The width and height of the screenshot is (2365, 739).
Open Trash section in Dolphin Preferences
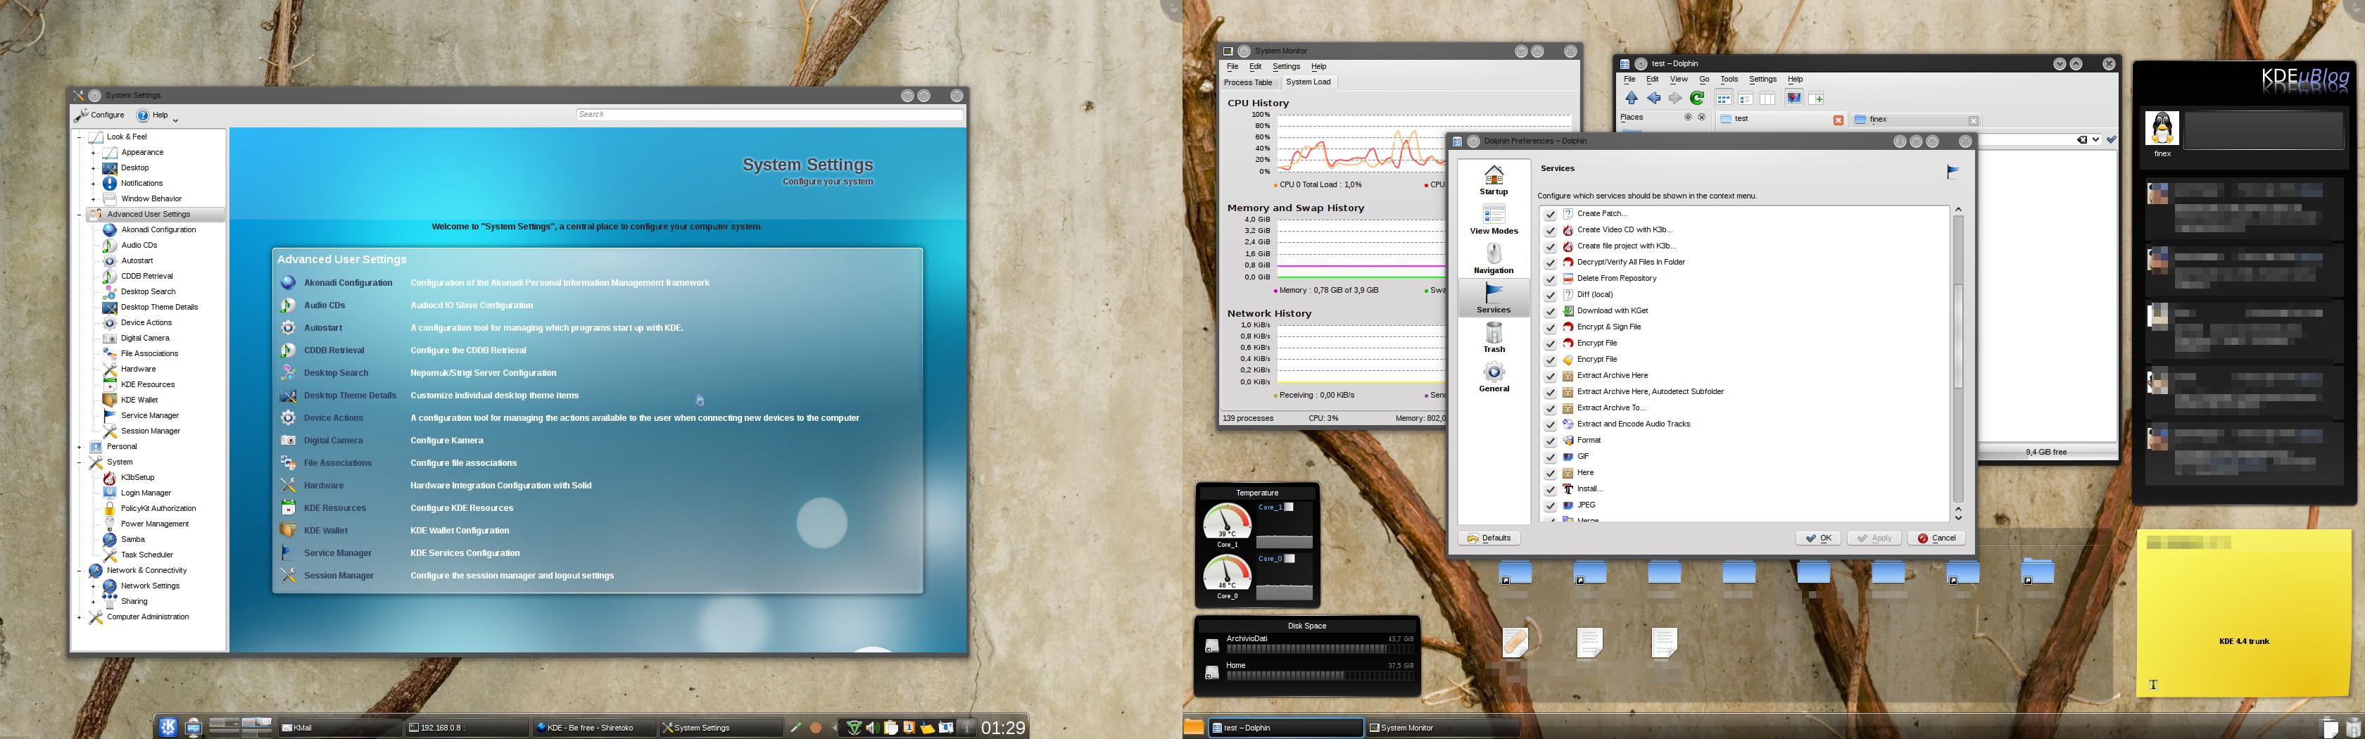1494,337
